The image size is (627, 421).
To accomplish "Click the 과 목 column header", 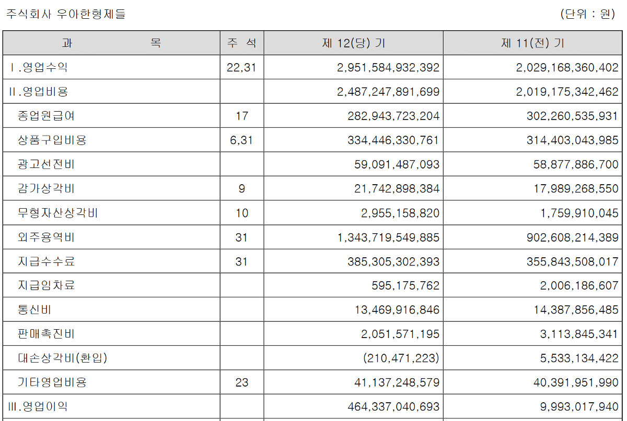I will (111, 43).
